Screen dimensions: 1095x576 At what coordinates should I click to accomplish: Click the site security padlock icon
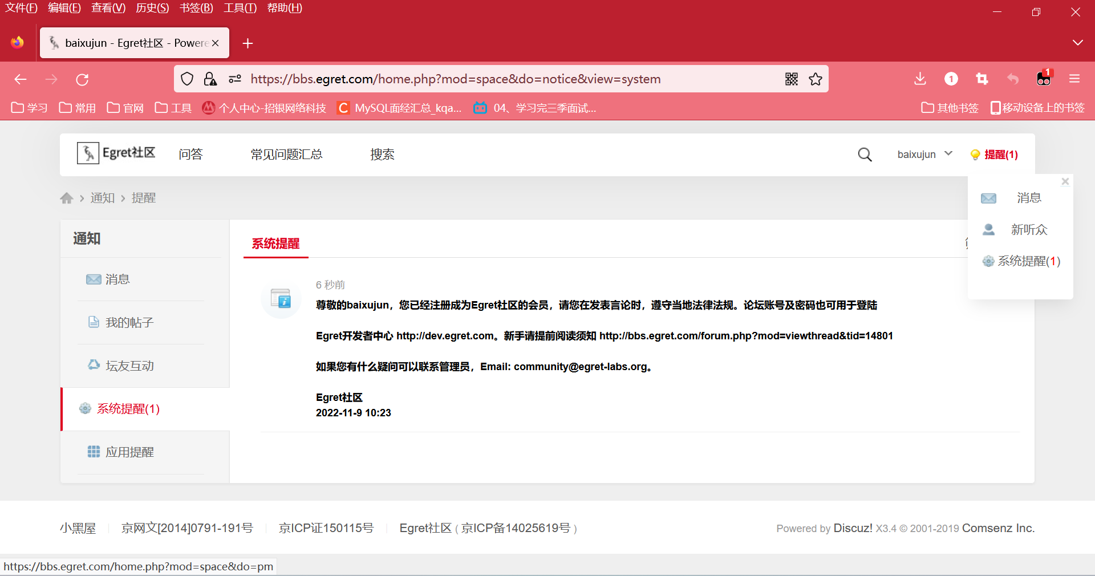pos(210,79)
